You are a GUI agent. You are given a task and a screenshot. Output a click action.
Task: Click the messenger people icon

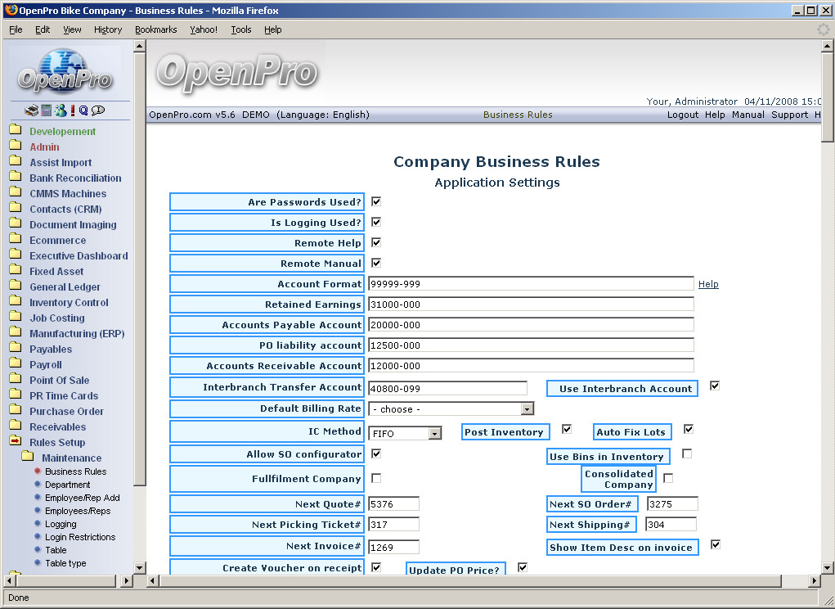click(61, 111)
